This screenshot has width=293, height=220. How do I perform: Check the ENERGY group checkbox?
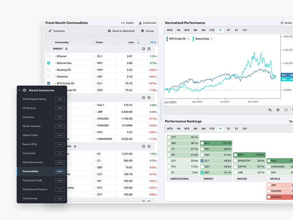[49, 49]
